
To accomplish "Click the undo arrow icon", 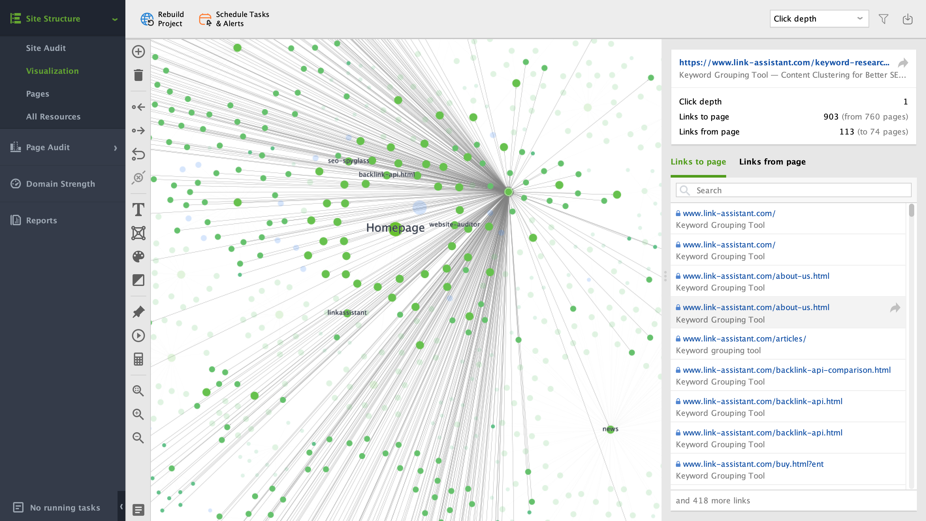I will (x=138, y=154).
